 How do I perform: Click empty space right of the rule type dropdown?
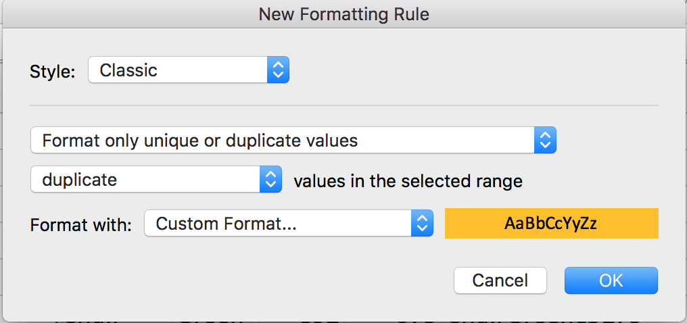609,141
